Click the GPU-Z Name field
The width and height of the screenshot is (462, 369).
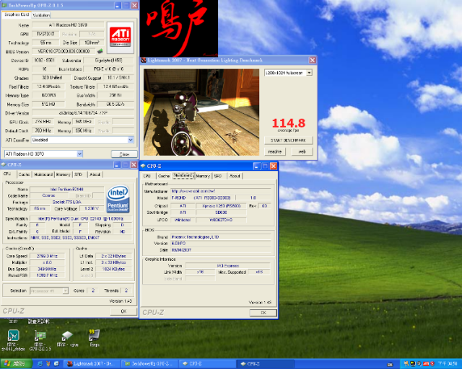coord(68,25)
